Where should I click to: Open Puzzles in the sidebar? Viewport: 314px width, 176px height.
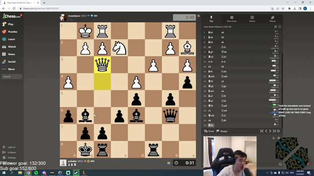[x=10, y=32]
